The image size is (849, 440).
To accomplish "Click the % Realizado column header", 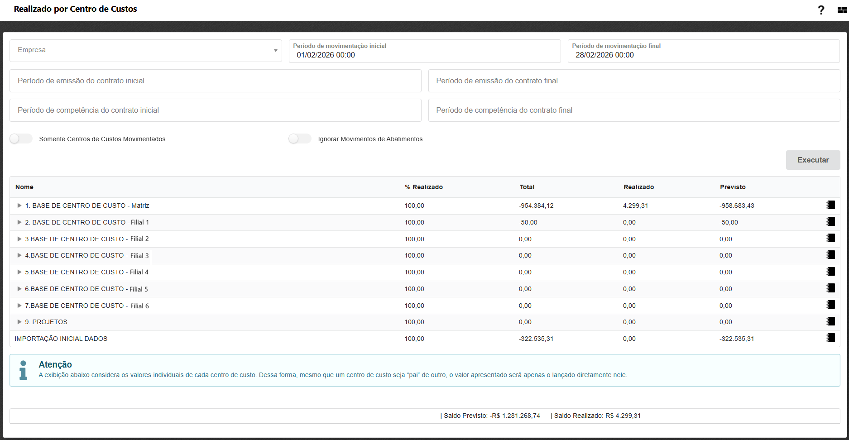I will (x=424, y=187).
